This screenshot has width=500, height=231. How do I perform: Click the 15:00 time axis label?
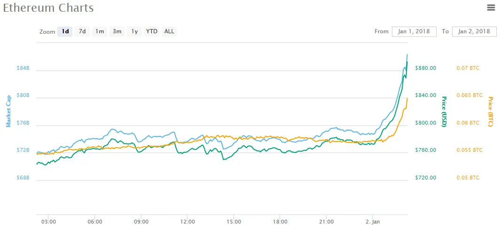pyautogui.click(x=234, y=222)
